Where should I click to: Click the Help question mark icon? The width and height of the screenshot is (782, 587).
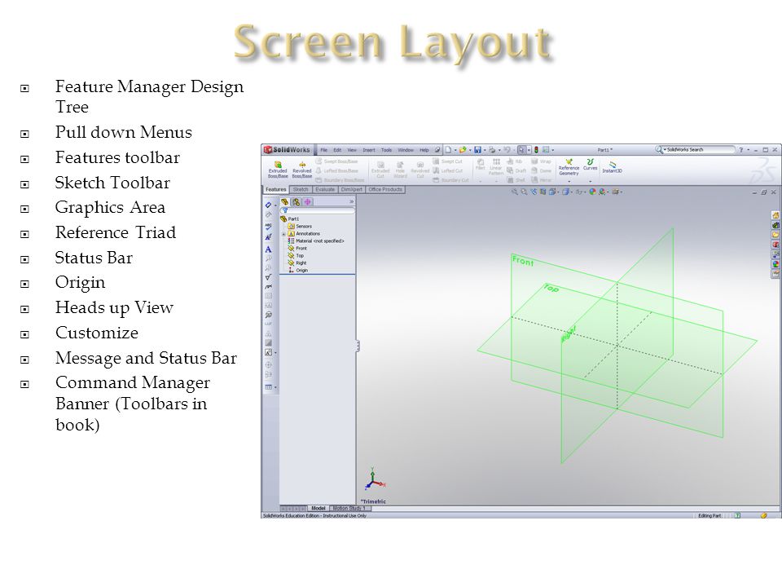(740, 150)
